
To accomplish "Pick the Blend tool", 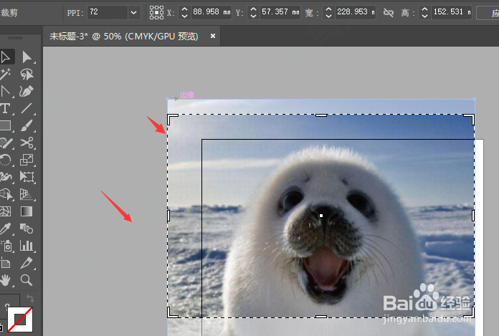I will tap(27, 229).
